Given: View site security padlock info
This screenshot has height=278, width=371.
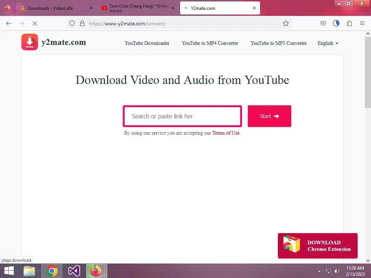Looking at the screenshot, I should point(82,23).
